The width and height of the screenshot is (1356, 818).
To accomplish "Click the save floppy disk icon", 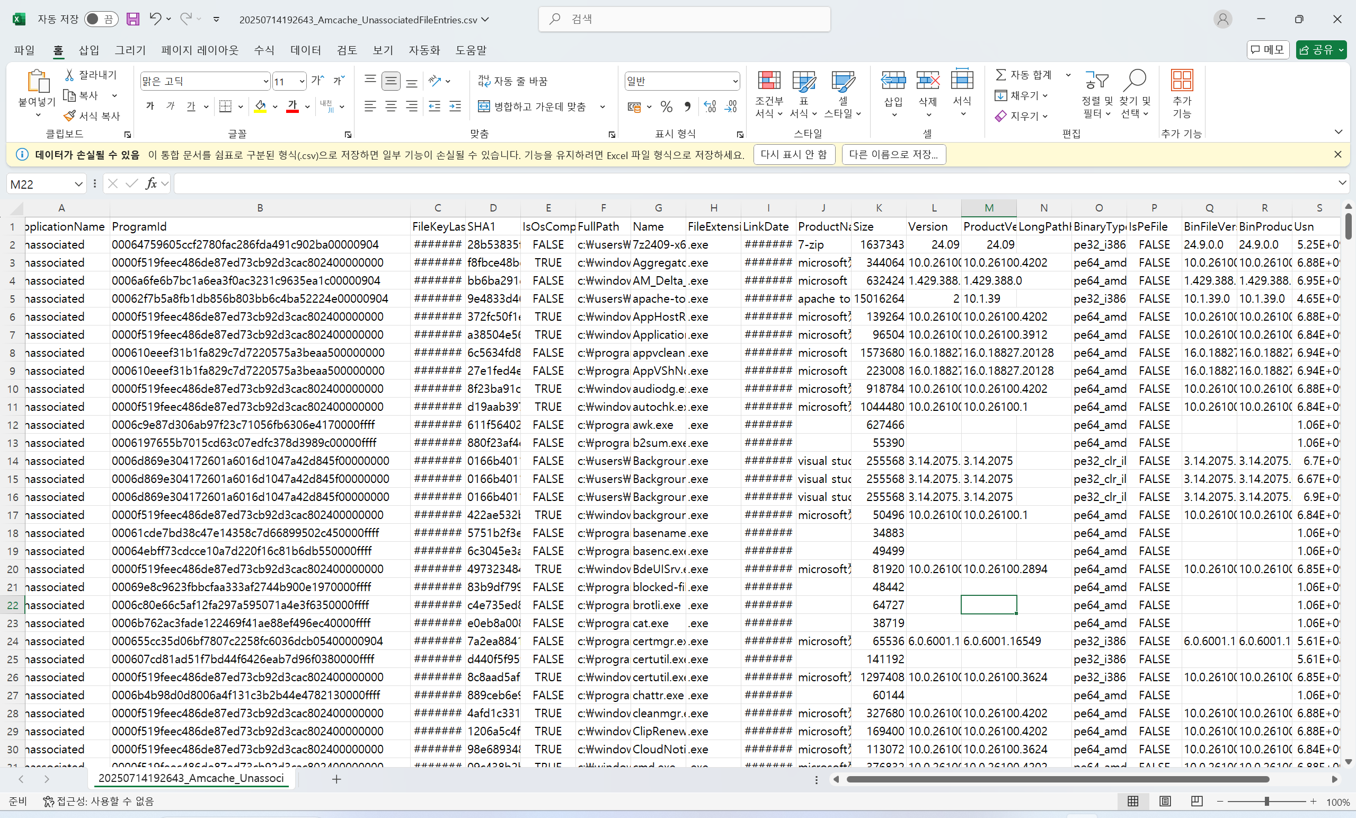I will pyautogui.click(x=132, y=19).
